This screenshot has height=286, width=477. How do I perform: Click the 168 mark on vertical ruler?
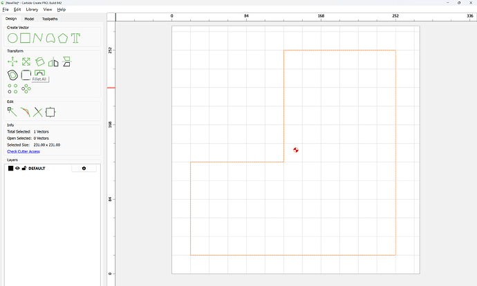[110, 124]
